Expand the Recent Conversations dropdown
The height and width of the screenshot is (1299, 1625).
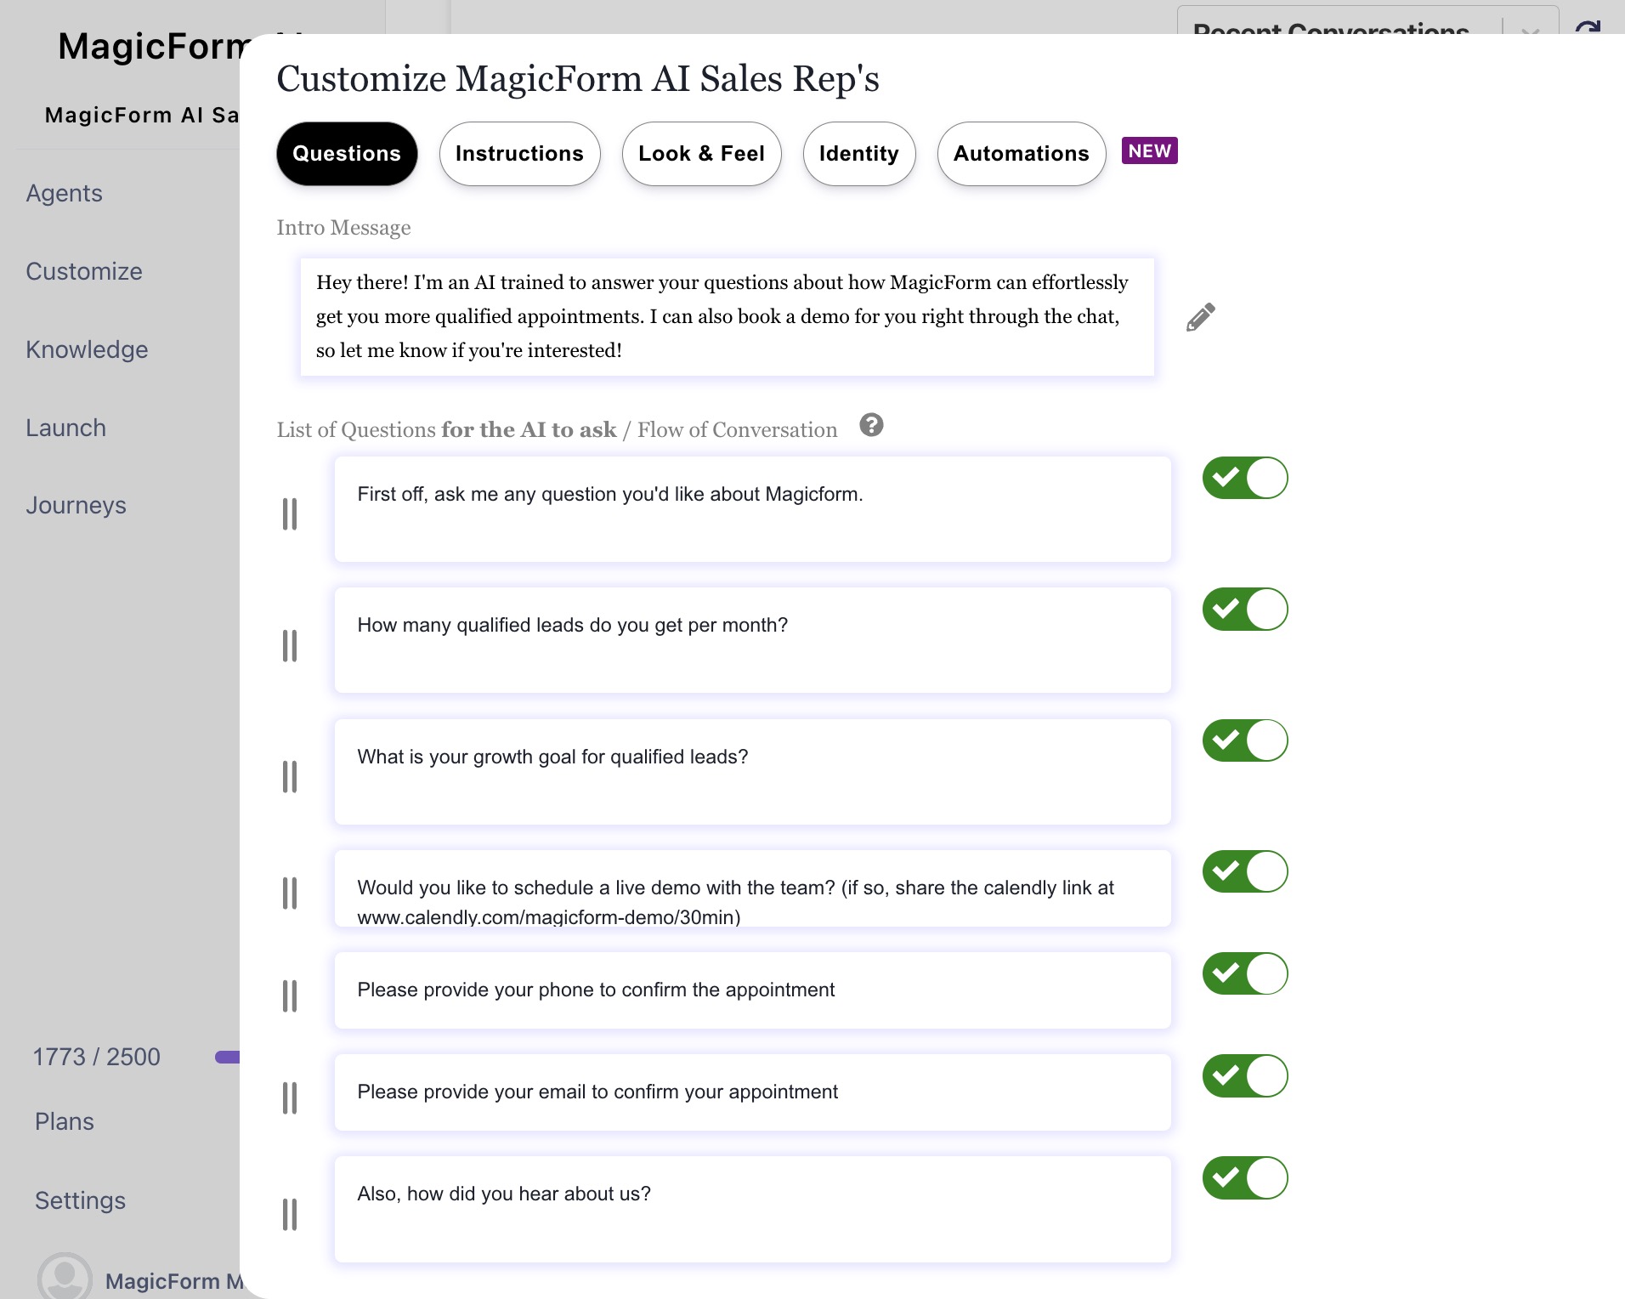(x=1530, y=29)
